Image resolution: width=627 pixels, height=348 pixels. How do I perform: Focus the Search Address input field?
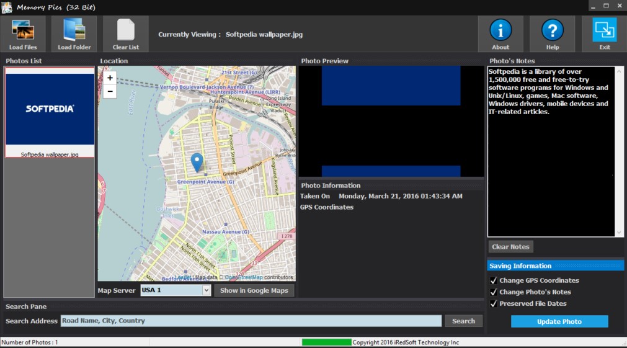(x=251, y=321)
